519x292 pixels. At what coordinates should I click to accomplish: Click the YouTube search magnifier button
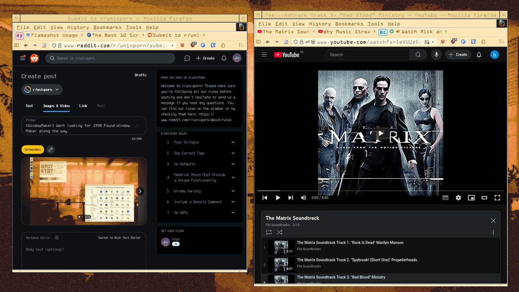pyautogui.click(x=418, y=55)
